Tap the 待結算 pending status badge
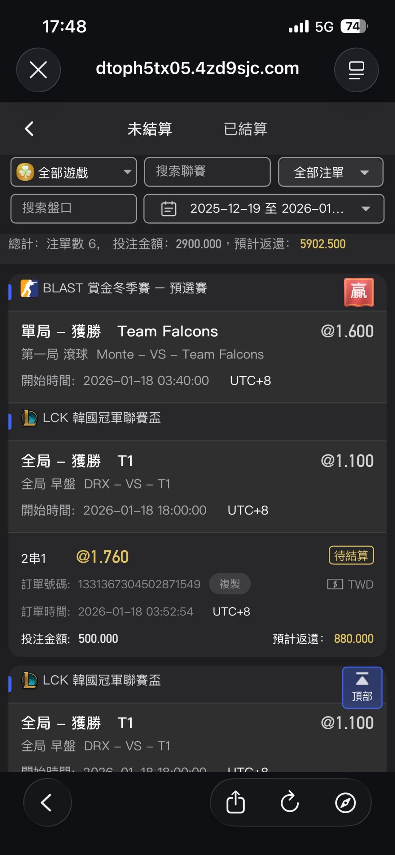 click(351, 555)
